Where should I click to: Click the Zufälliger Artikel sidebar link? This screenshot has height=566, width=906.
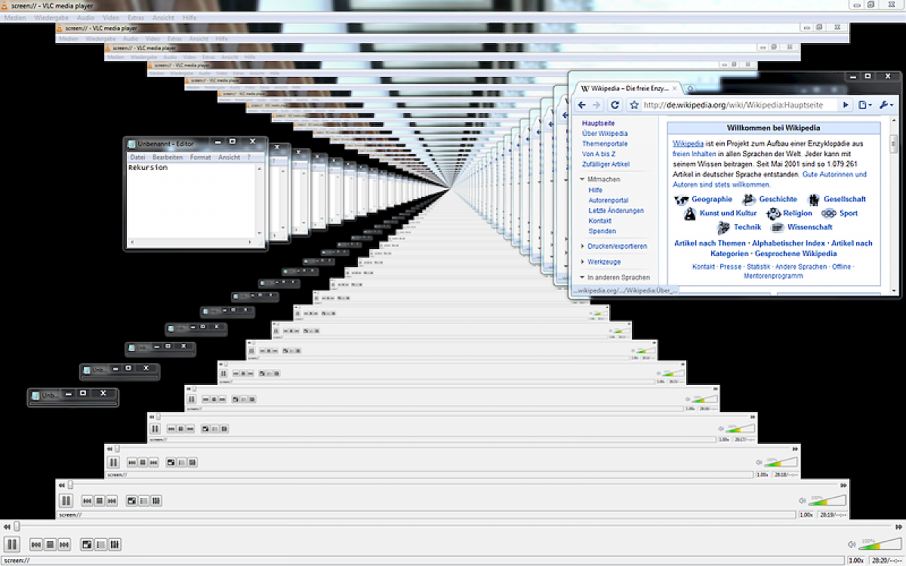click(606, 164)
